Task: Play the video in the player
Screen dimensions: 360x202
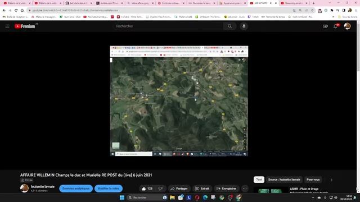Action: (x=179, y=101)
